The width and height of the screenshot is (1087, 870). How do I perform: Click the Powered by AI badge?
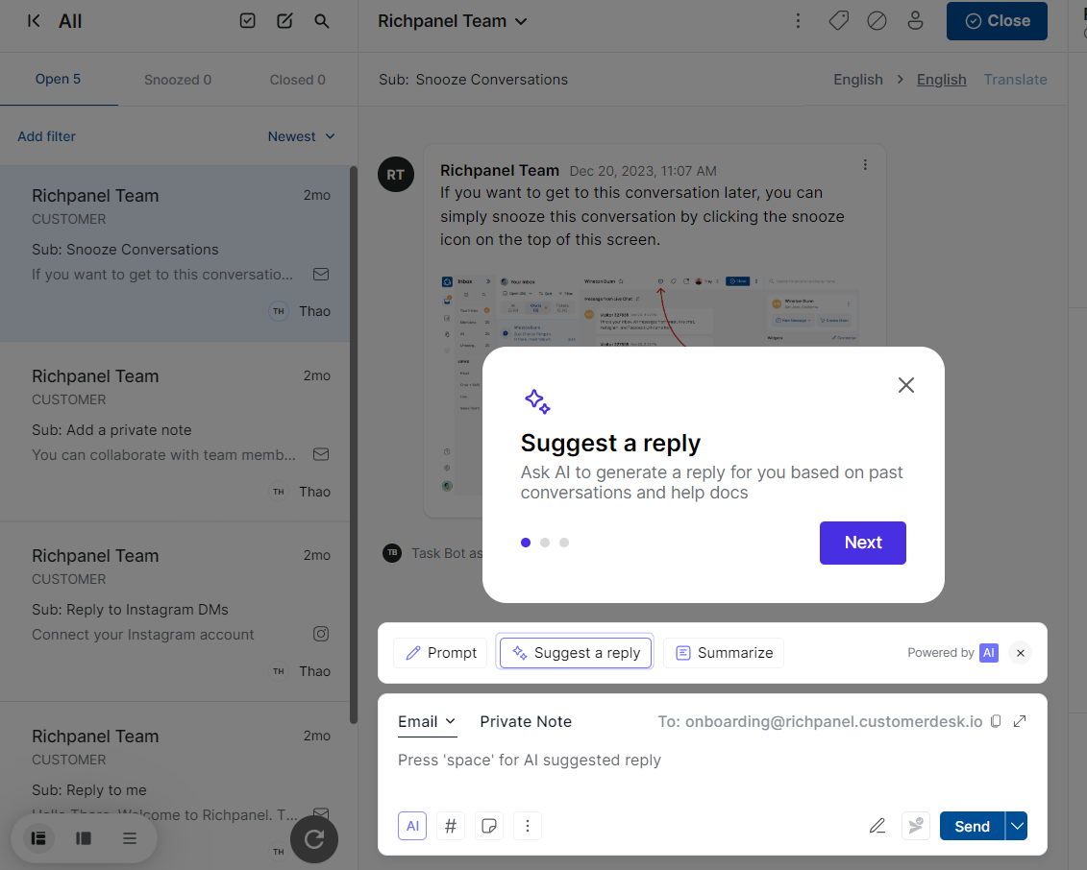click(x=952, y=653)
